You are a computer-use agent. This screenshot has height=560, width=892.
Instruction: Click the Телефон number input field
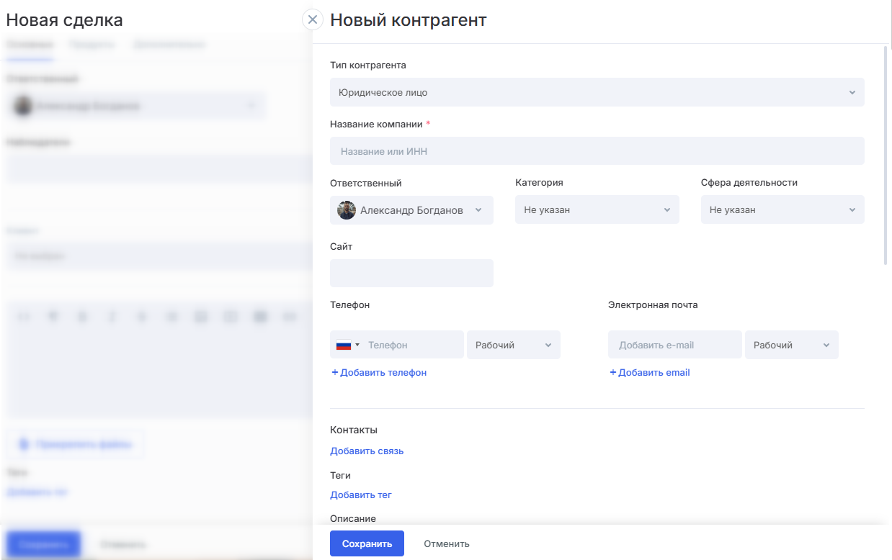pos(412,346)
